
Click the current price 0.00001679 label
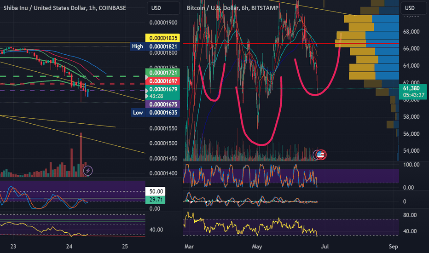[x=162, y=89]
